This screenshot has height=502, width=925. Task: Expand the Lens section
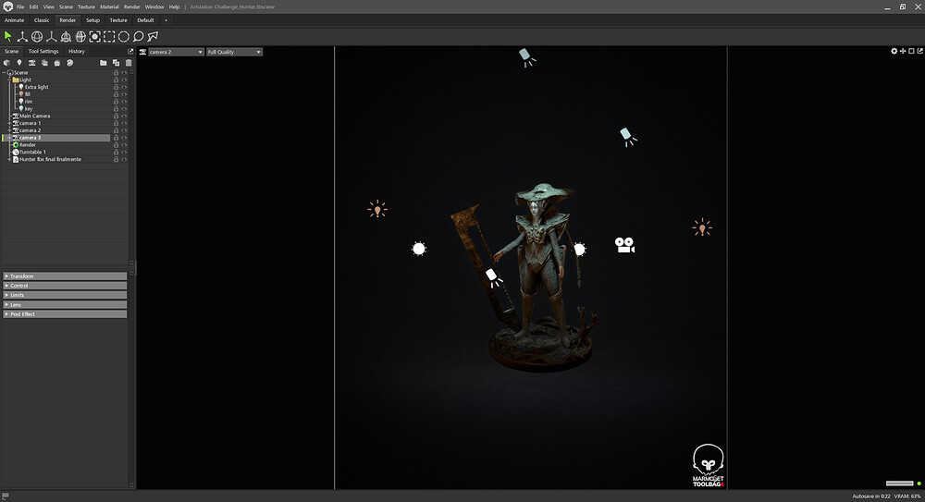(65, 304)
